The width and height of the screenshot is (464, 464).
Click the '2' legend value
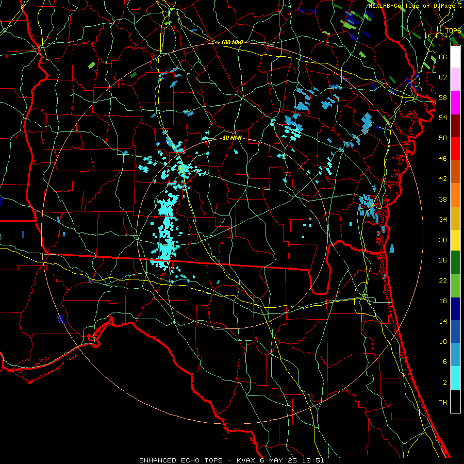[445, 383]
